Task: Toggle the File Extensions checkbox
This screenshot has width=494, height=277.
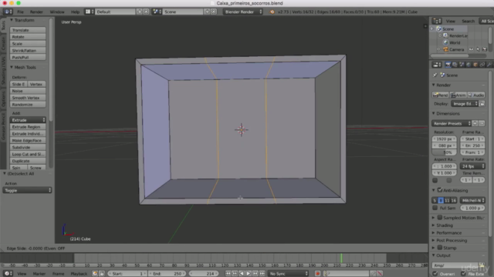Action: click(463, 274)
